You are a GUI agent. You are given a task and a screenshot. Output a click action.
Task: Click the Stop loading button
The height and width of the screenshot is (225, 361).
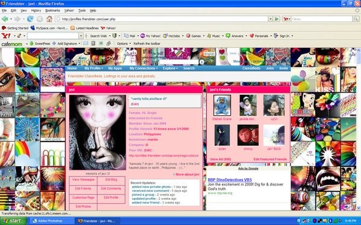pos(40,19)
